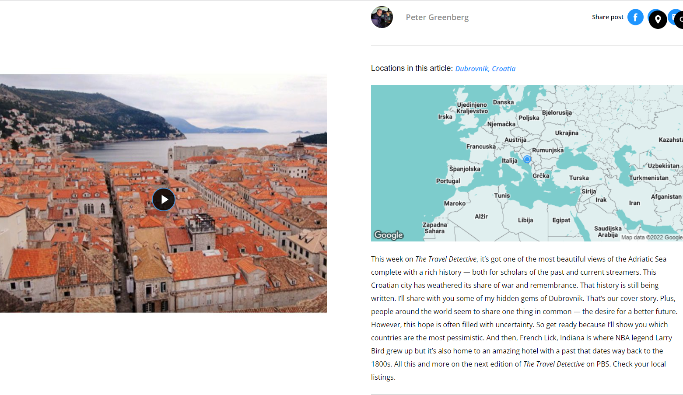Share the post on Facebook

pyautogui.click(x=635, y=17)
